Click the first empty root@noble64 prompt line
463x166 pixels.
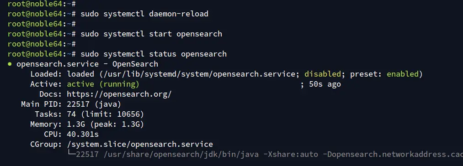pos(42,4)
